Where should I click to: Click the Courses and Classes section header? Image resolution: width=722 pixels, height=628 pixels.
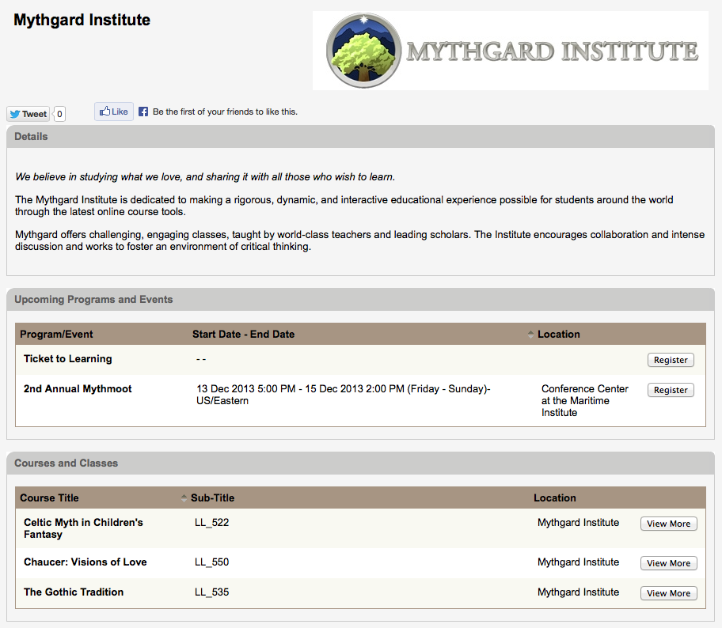[x=360, y=463]
